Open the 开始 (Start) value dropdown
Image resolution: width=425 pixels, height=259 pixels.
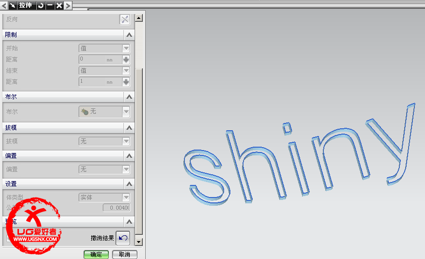point(126,48)
